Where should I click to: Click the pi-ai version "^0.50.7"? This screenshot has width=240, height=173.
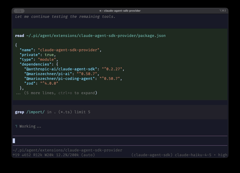[87, 74]
